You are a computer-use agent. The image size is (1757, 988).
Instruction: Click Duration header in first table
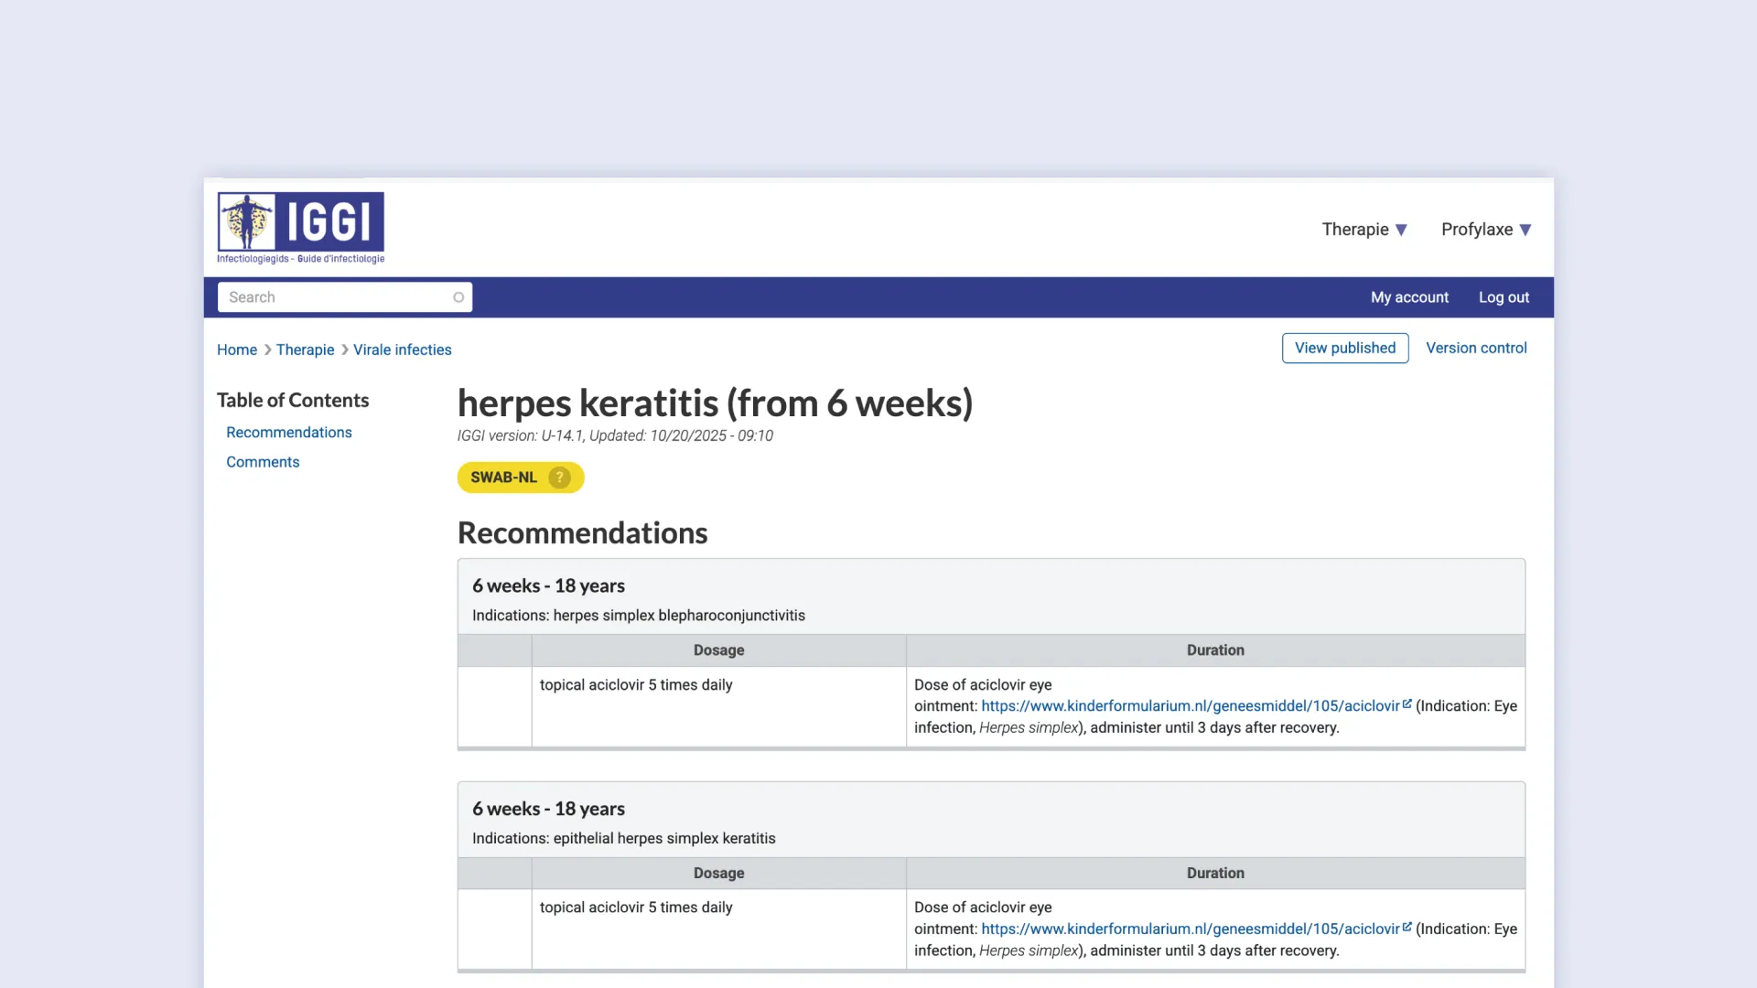1215,650
